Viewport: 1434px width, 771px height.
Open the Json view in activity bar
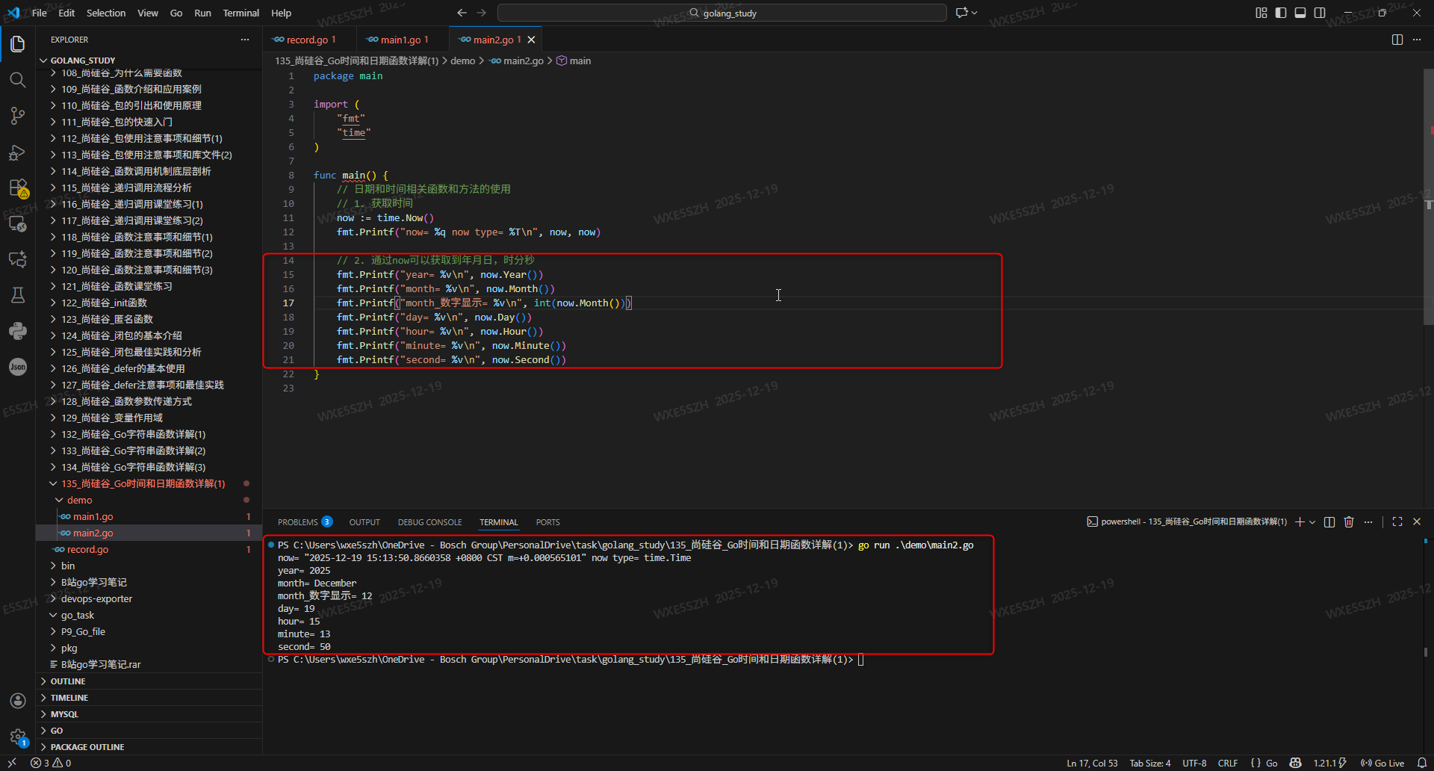click(x=18, y=367)
